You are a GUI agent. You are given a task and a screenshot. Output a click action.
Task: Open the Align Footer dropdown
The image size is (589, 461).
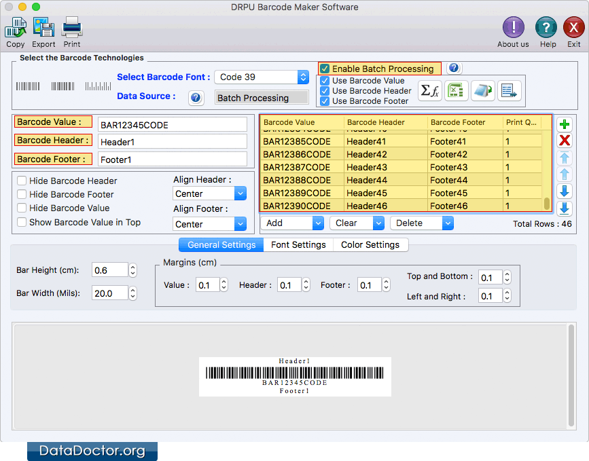[x=209, y=224]
